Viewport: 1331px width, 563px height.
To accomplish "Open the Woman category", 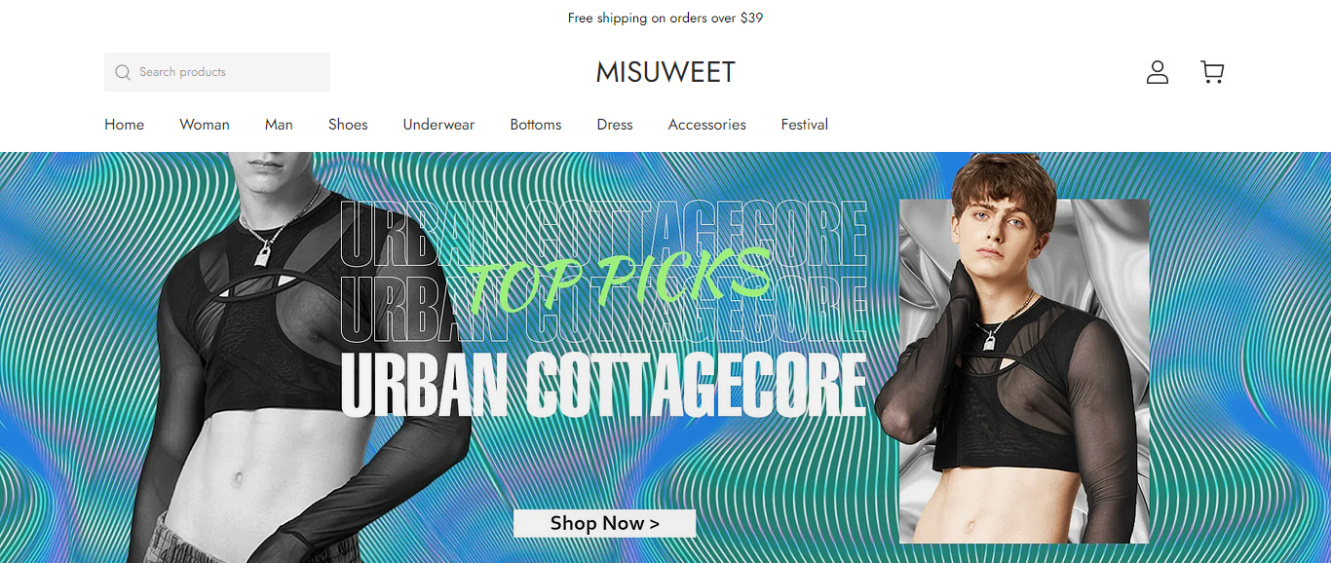I will [x=205, y=125].
